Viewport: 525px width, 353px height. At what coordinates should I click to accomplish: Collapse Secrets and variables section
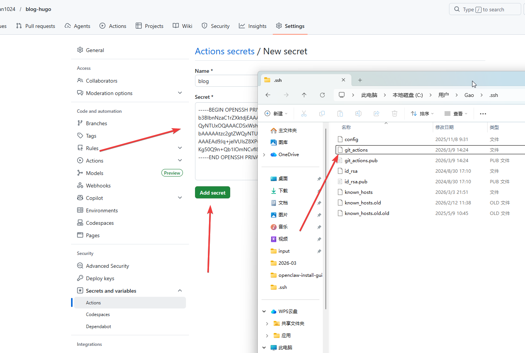point(180,291)
